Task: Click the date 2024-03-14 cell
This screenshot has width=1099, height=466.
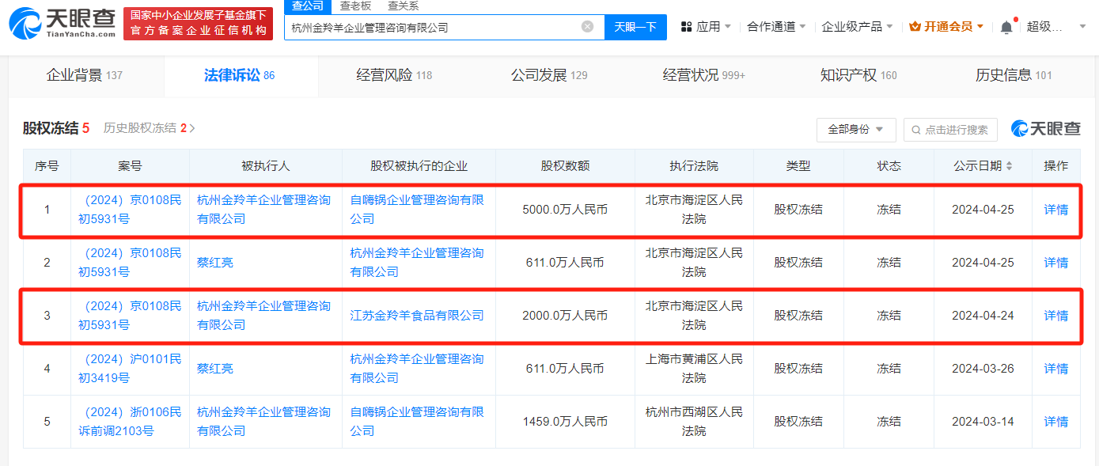Action: [983, 422]
